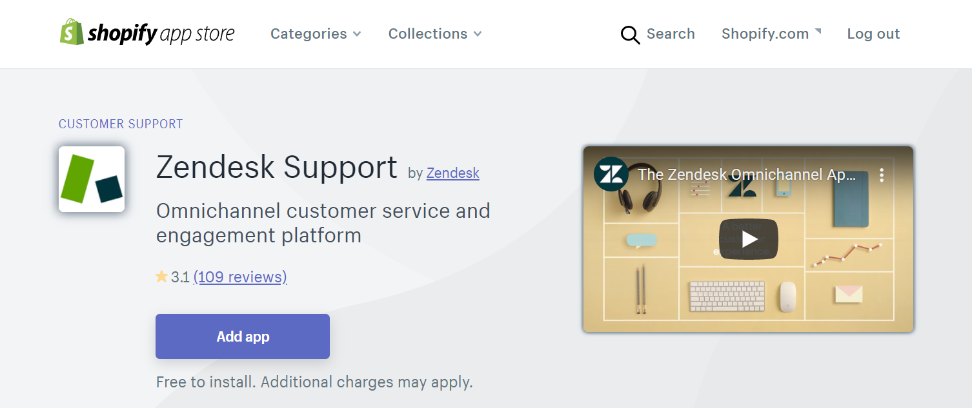Open the Zendesk developer link
Viewport: 972px width, 408px height.
click(x=453, y=173)
